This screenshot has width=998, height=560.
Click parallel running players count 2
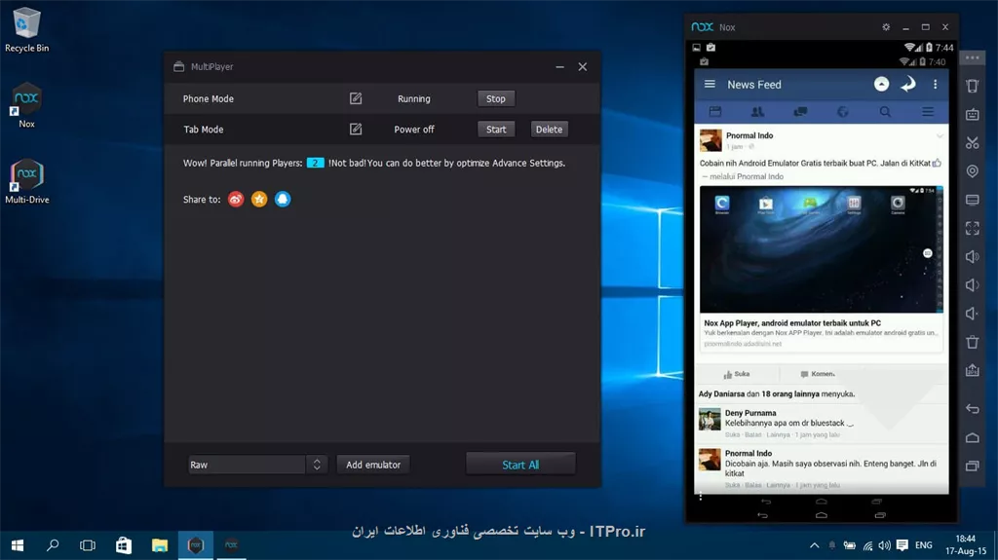click(x=315, y=163)
